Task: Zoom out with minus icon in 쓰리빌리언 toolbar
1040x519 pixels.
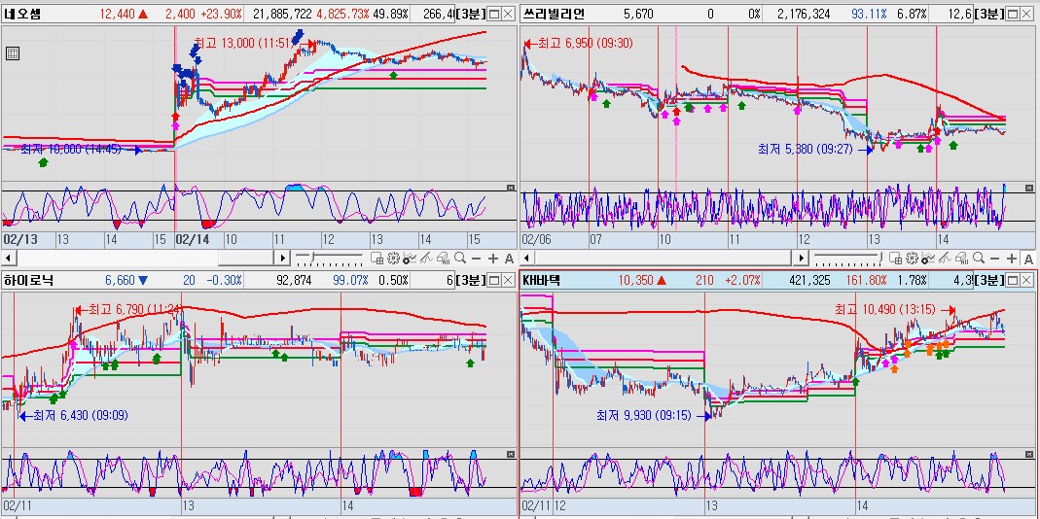Action: (994, 259)
